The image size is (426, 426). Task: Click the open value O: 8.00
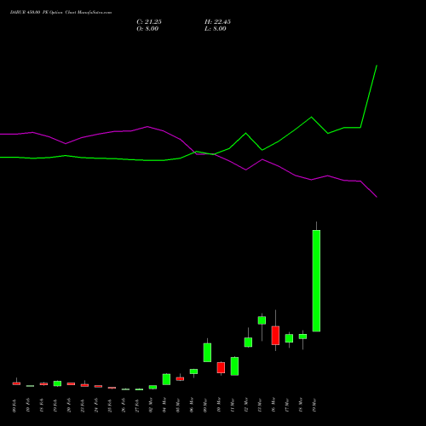click(x=147, y=29)
